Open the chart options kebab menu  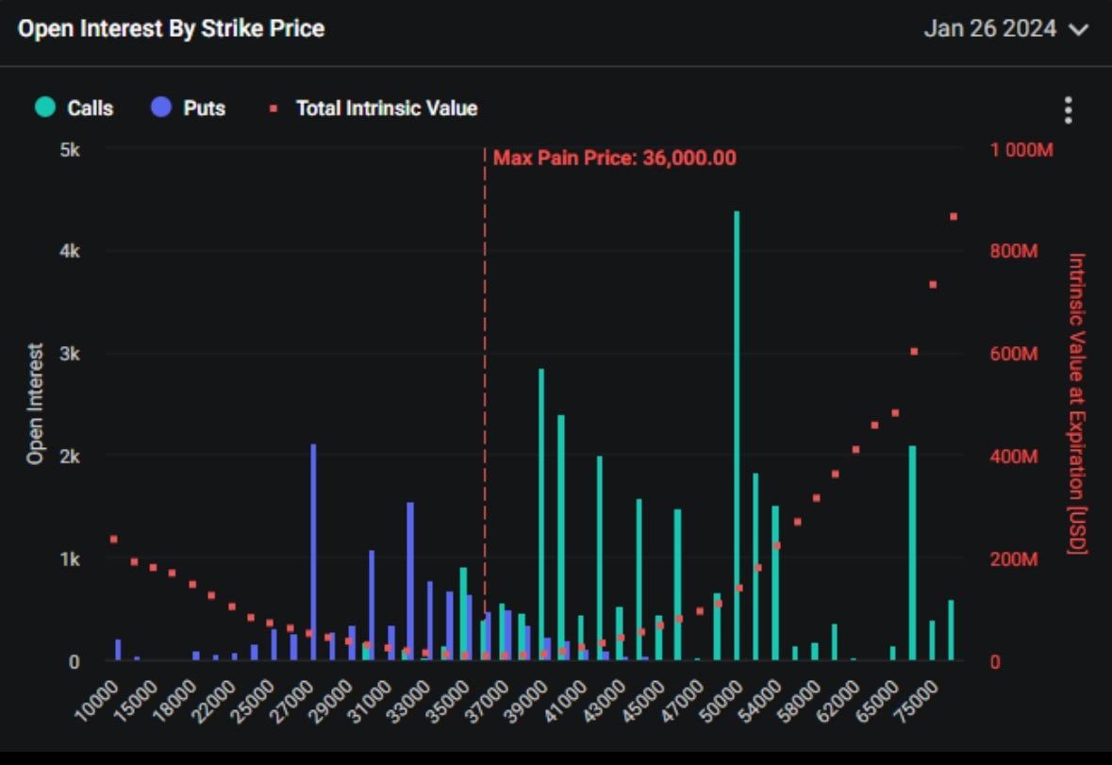(1068, 110)
